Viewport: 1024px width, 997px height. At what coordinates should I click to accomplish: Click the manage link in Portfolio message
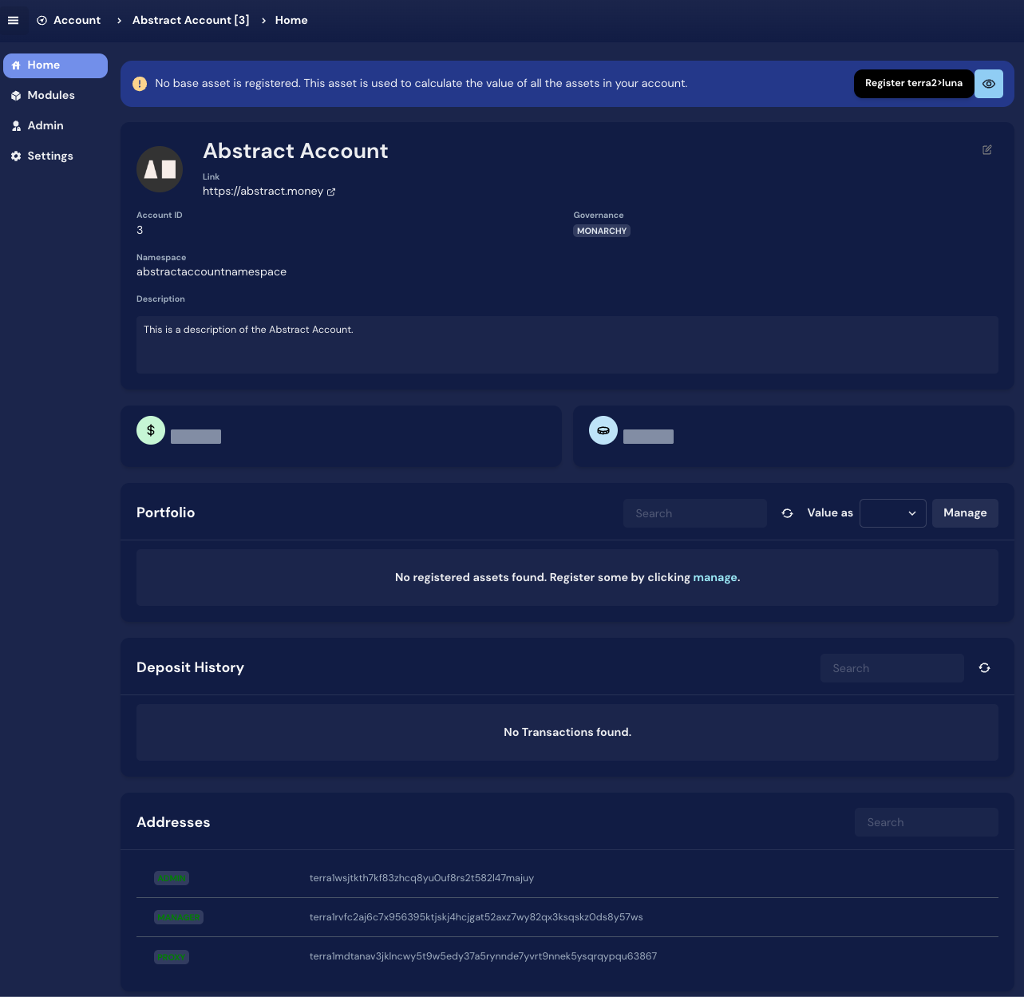point(714,578)
